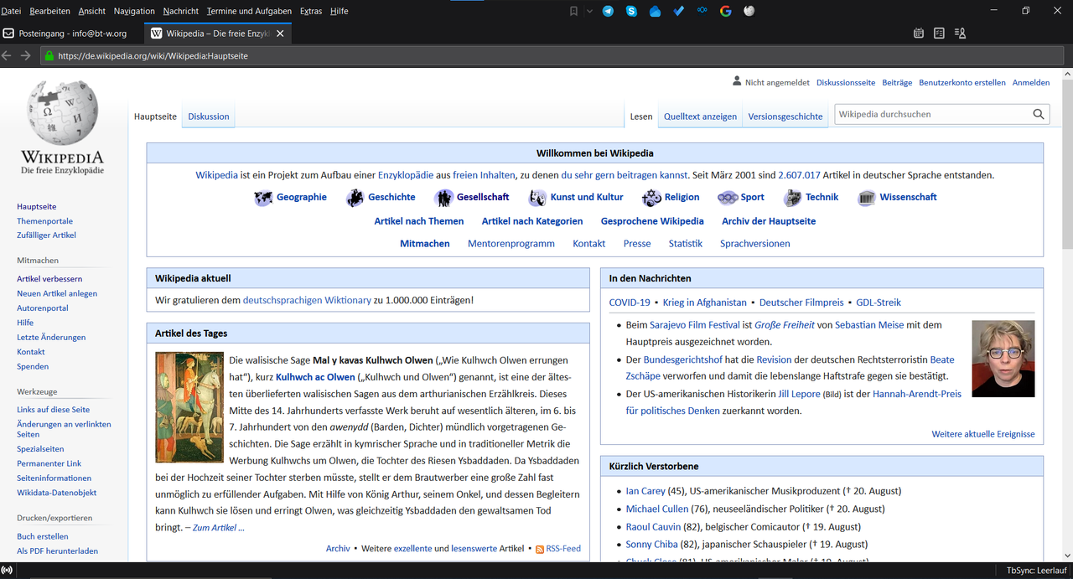This screenshot has height=579, width=1073.
Task: Open the Termine und Aufgaben menu
Action: click(249, 11)
